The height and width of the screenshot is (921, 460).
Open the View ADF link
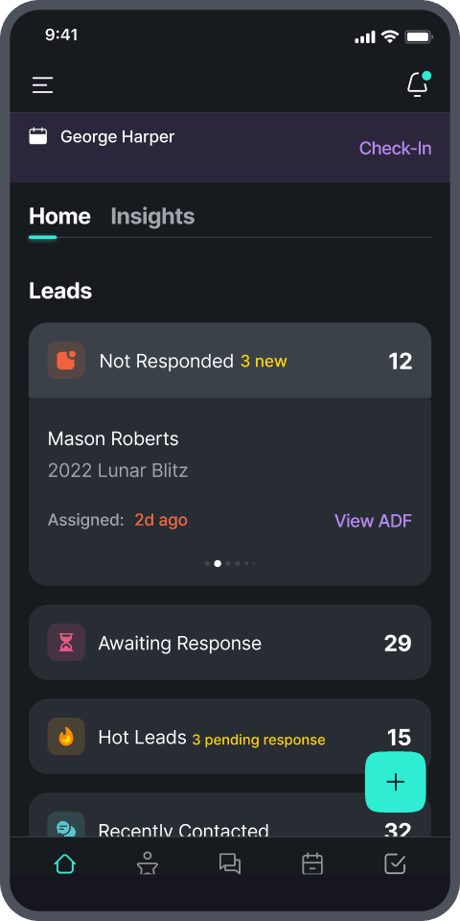tap(373, 520)
